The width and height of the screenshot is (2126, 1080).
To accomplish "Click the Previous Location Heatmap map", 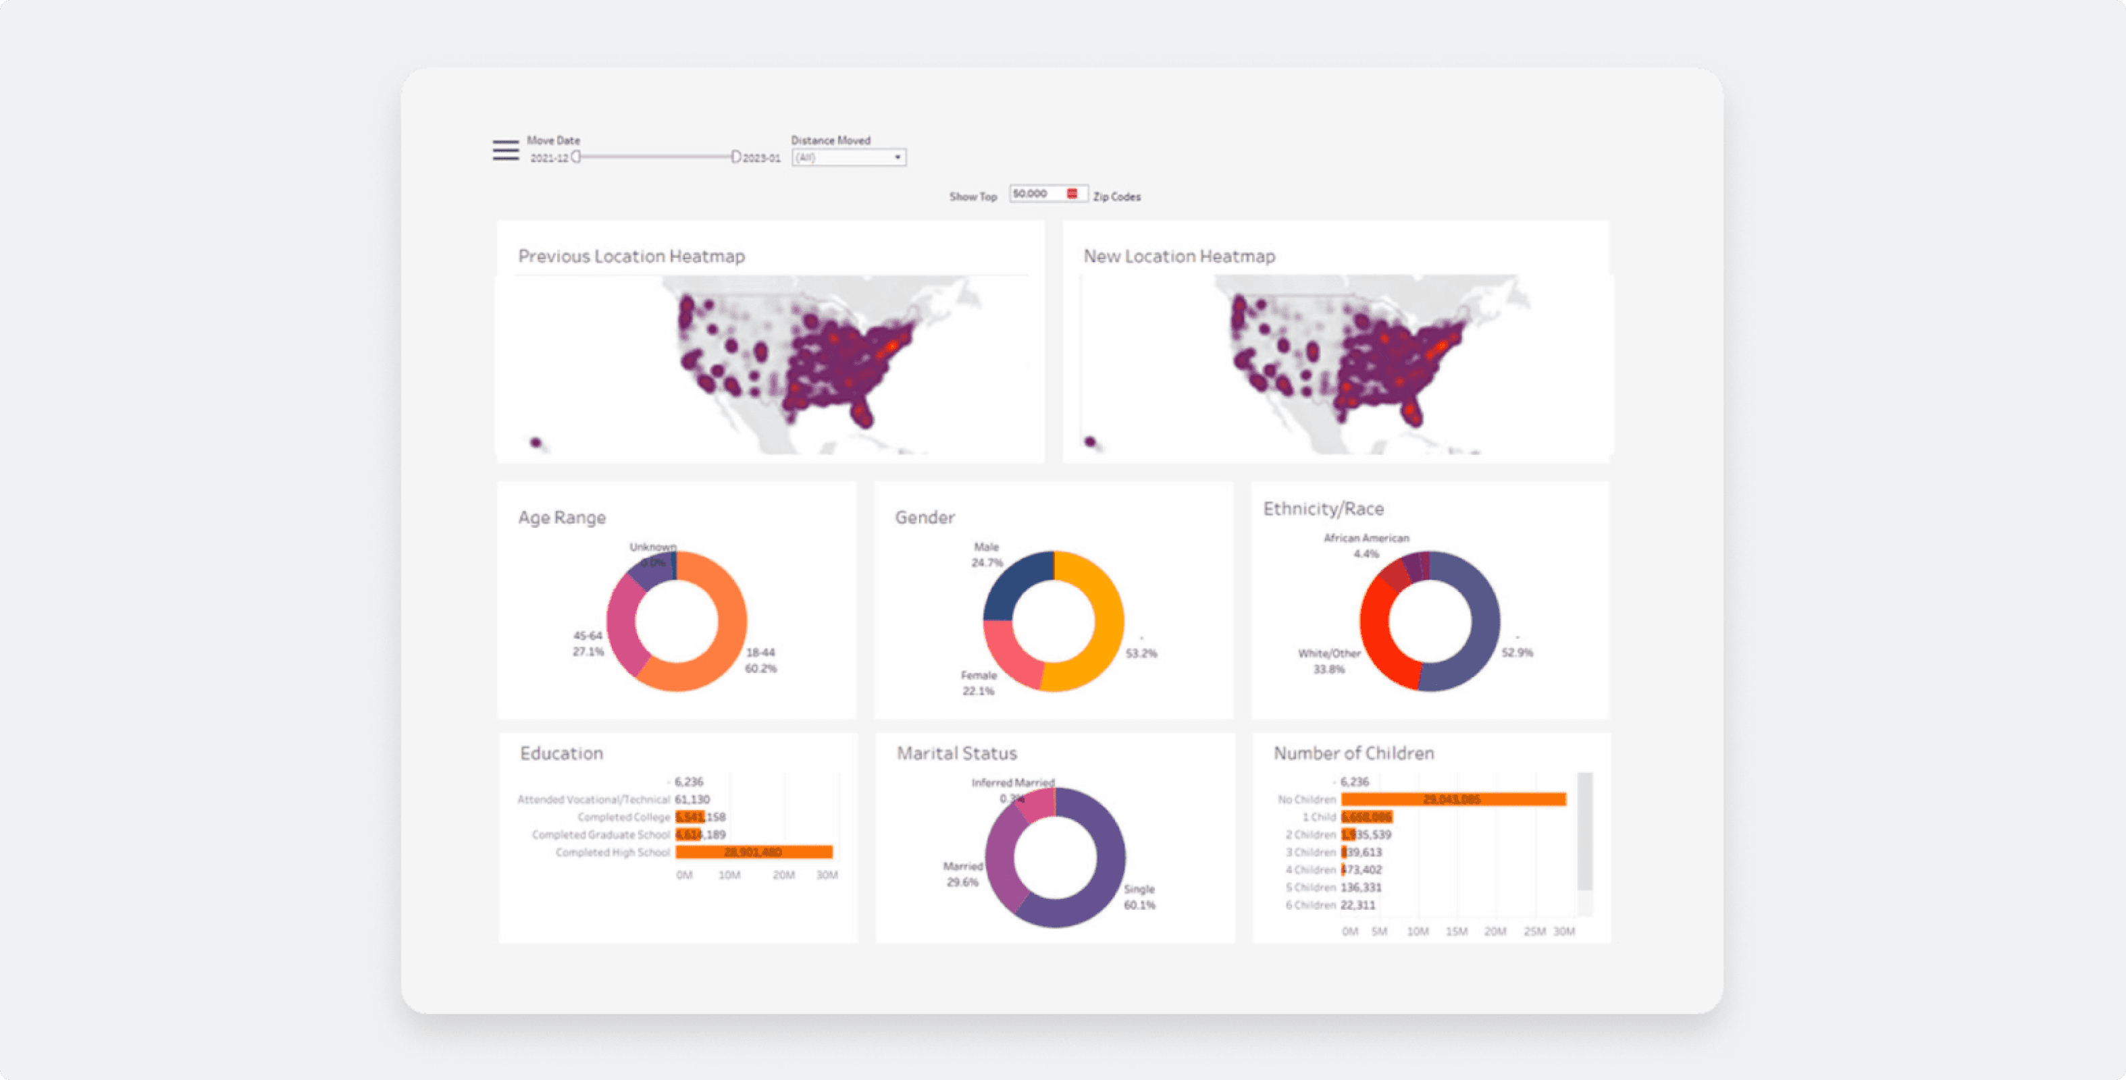I will 770,364.
